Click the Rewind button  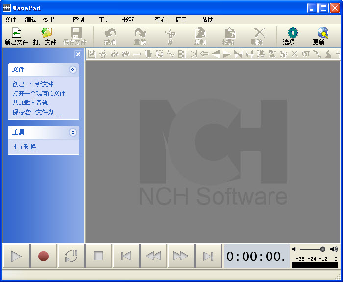tap(153, 256)
